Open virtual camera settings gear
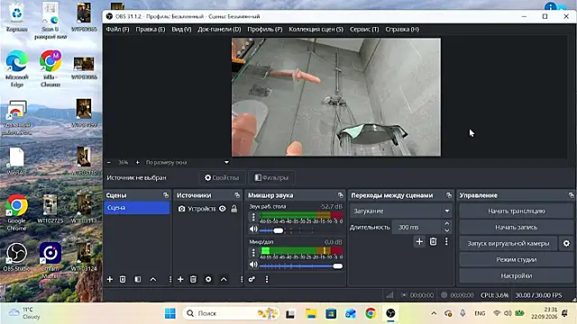Screen dimensions: 577x324 (566, 243)
